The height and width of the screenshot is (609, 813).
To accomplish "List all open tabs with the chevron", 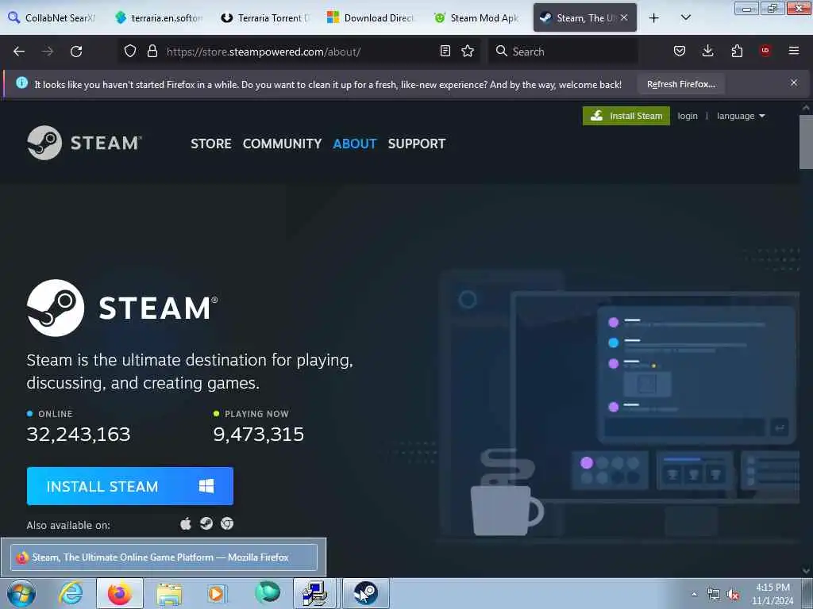I will (x=685, y=17).
